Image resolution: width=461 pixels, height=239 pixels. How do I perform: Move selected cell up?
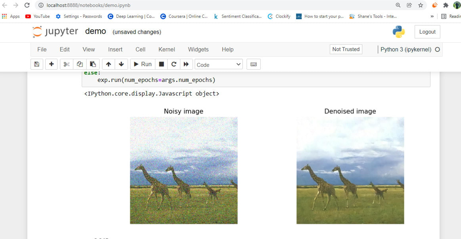pos(109,64)
